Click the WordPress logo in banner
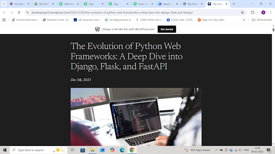This screenshot has width=275, height=154. tap(97, 29)
